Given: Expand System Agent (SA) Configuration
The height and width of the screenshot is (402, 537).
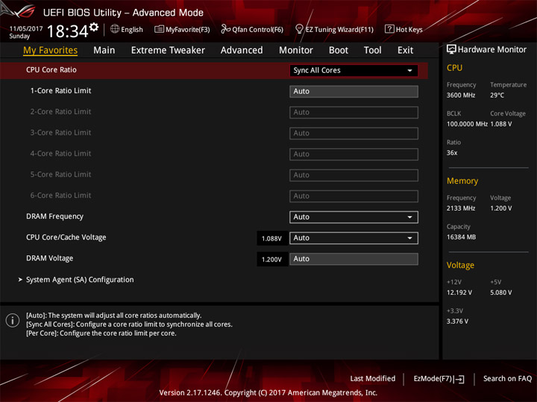Looking at the screenshot, I should (x=80, y=280).
